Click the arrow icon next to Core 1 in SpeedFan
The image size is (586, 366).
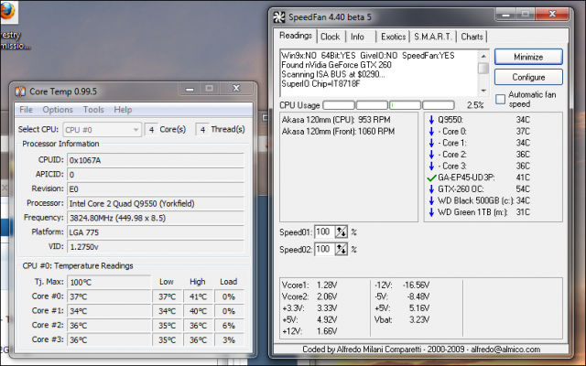(431, 143)
